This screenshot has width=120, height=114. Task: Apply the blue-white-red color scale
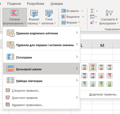click(x=84, y=75)
